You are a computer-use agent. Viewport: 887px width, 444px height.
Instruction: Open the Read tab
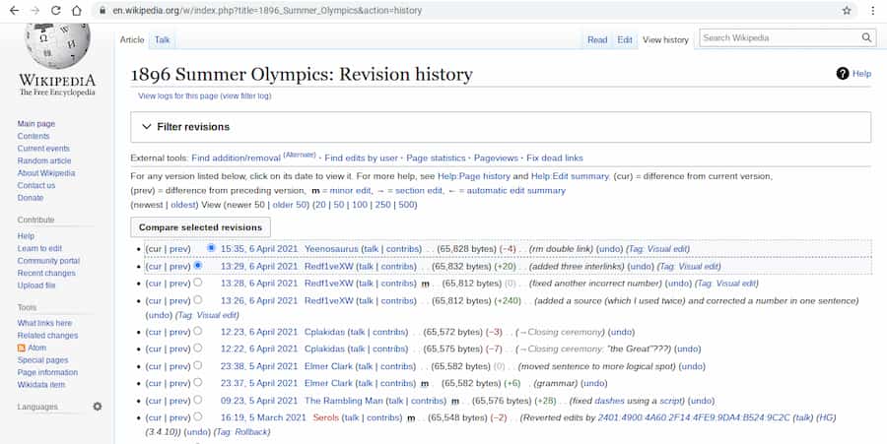597,39
